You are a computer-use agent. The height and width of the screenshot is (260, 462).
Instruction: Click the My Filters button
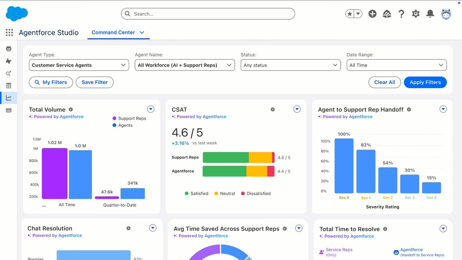click(51, 82)
